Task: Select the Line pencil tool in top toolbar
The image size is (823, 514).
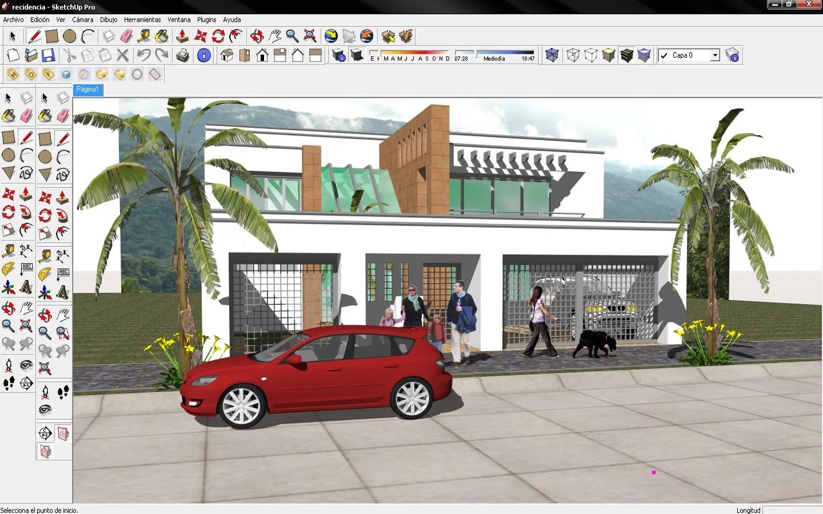Action: click(34, 37)
